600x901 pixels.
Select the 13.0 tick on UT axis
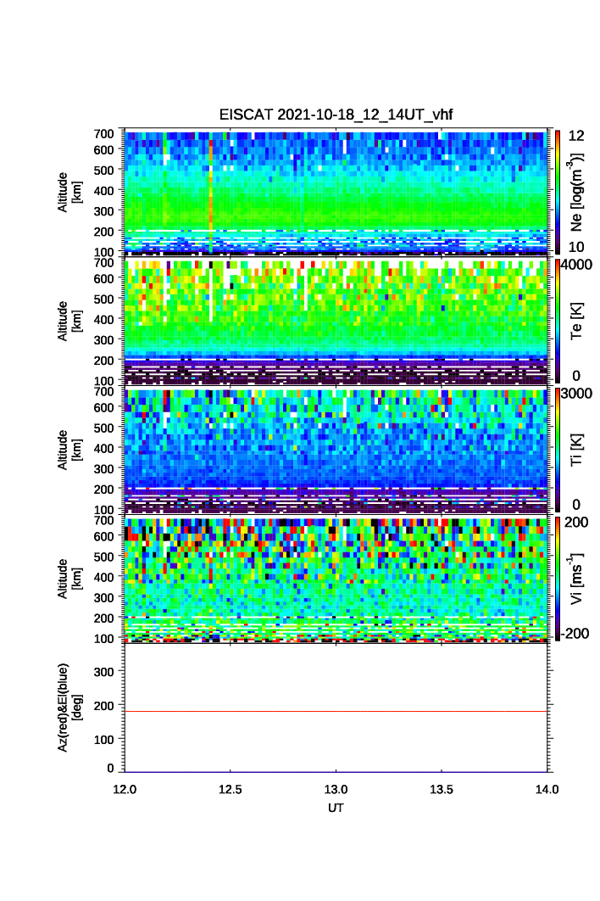tap(336, 789)
